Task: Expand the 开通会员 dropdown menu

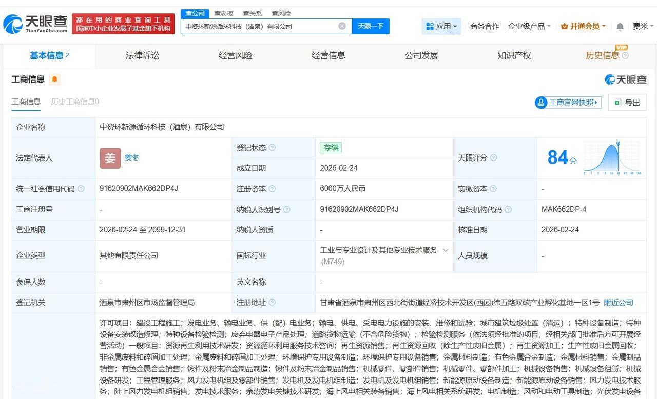Action: [x=604, y=26]
